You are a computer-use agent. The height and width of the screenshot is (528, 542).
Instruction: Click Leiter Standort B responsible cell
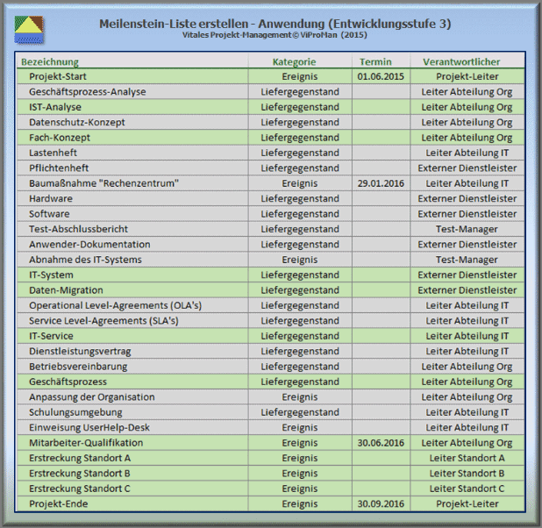467,473
